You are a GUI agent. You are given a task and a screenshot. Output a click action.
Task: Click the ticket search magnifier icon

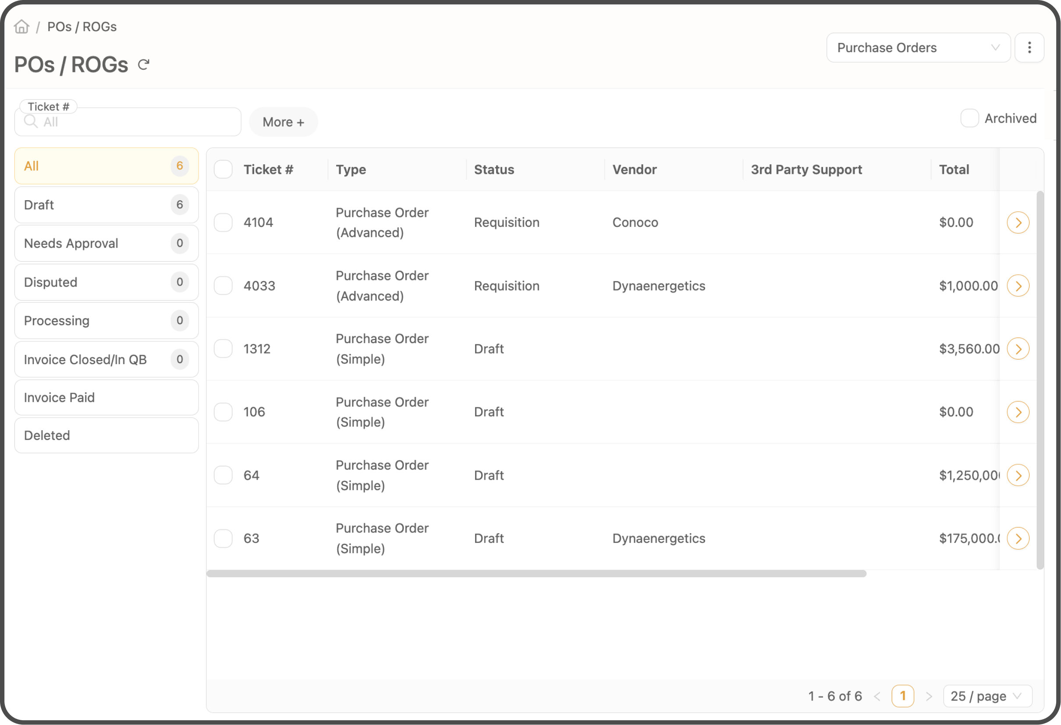click(31, 122)
